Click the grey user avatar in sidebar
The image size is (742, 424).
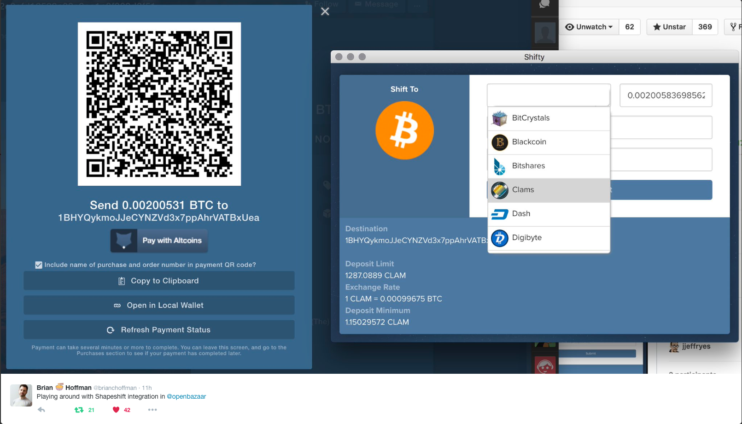tap(545, 33)
